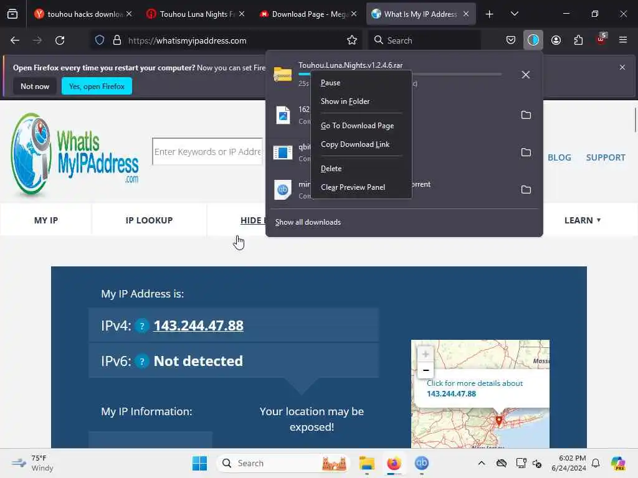Expand the LEARN dropdown menu

click(583, 220)
